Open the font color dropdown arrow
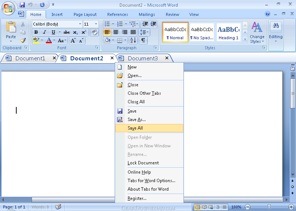 coord(54,40)
